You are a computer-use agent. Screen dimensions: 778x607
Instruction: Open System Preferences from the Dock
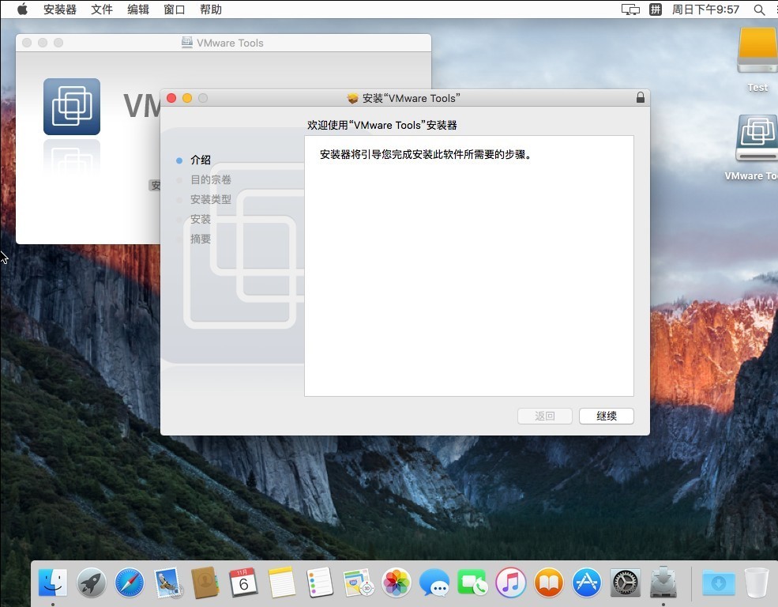[625, 583]
